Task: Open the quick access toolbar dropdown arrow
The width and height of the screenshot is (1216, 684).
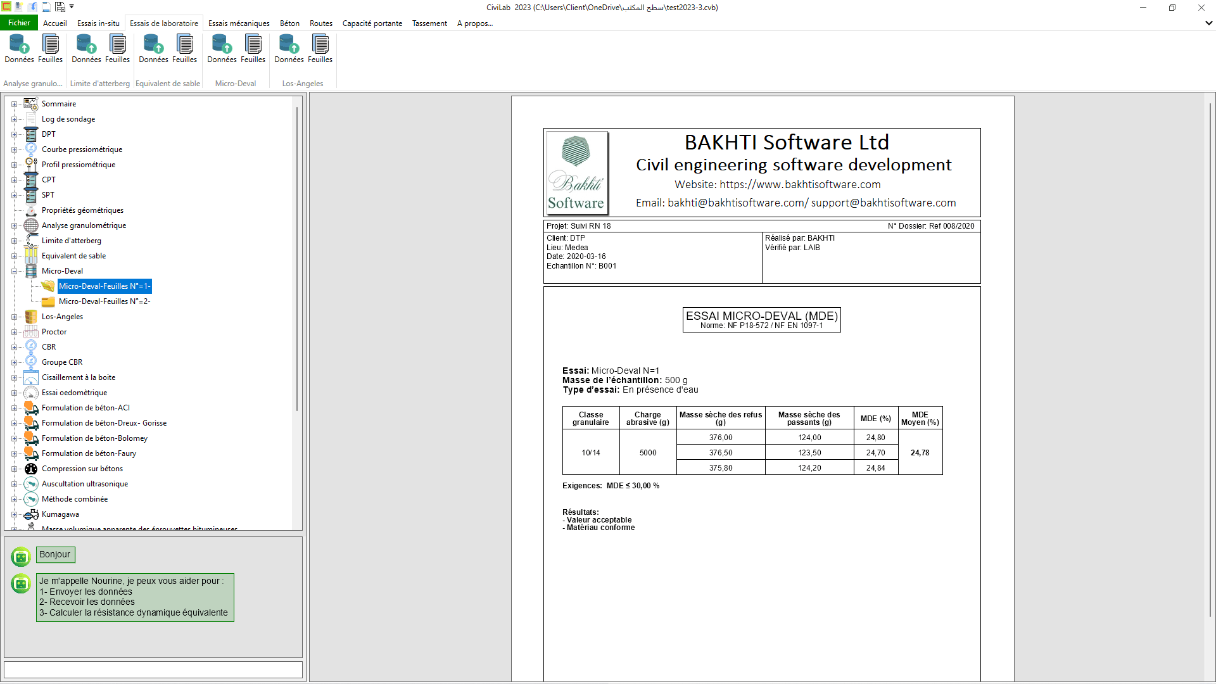Action: [72, 7]
